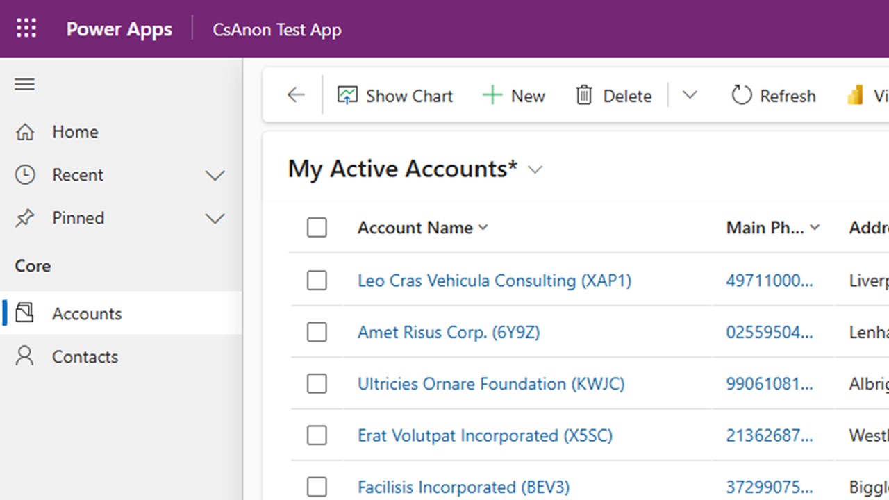Click phone number starting 99061081

[x=770, y=383]
